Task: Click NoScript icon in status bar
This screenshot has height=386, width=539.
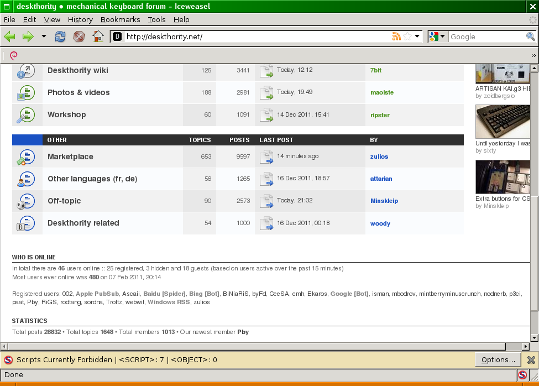Action: coord(522,375)
